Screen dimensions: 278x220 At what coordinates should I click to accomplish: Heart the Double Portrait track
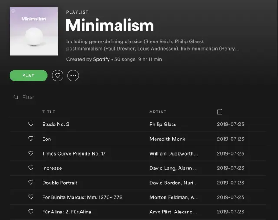point(31,183)
